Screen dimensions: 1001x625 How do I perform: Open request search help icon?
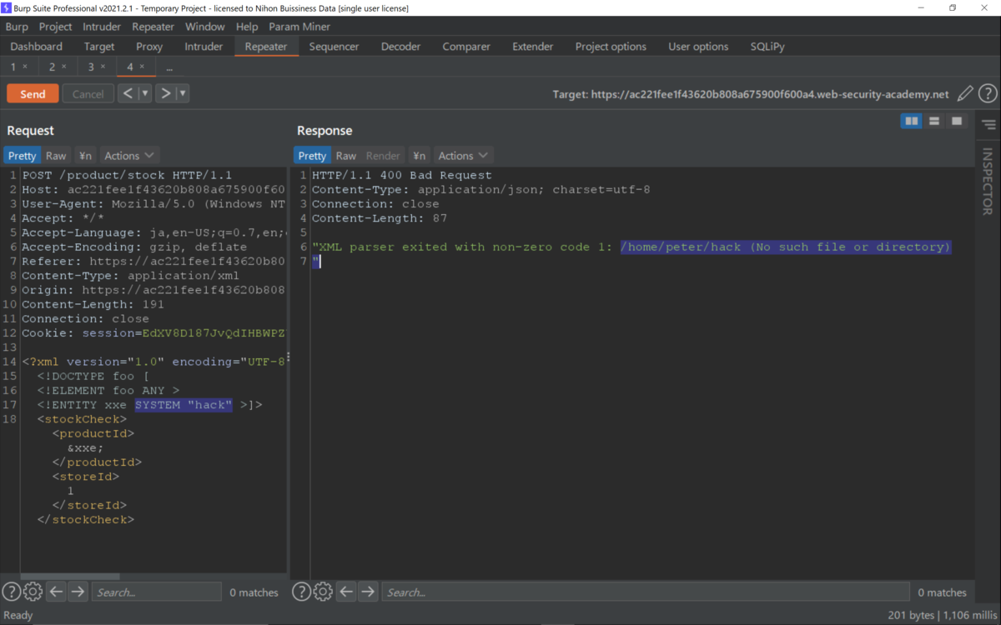pyautogui.click(x=11, y=592)
